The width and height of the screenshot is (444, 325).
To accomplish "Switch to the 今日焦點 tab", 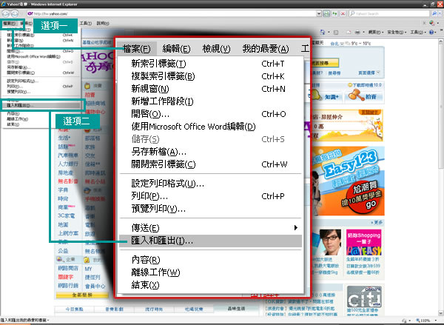I will pos(74,309).
